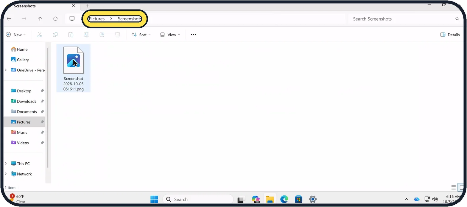The image size is (467, 207).
Task: Open the Sort options dropdown
Action: coord(141,35)
